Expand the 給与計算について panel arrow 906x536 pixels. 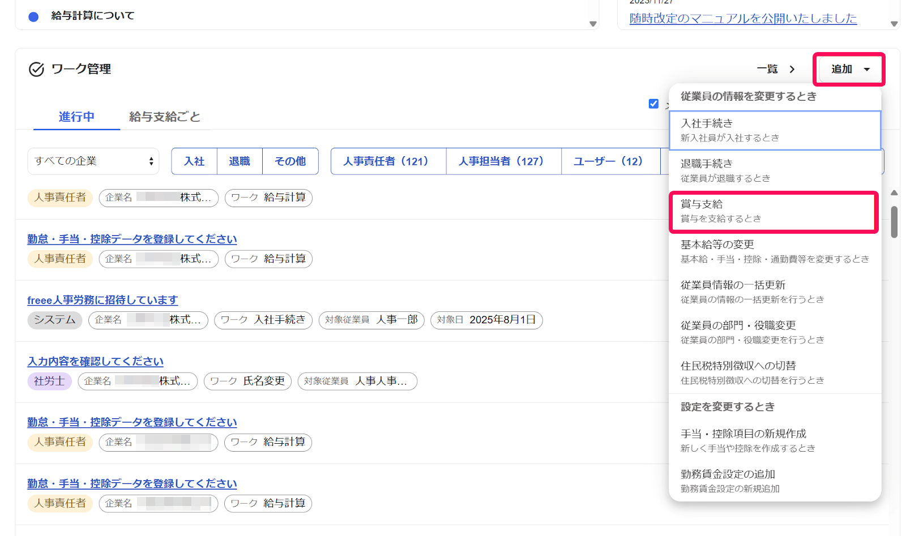click(593, 24)
